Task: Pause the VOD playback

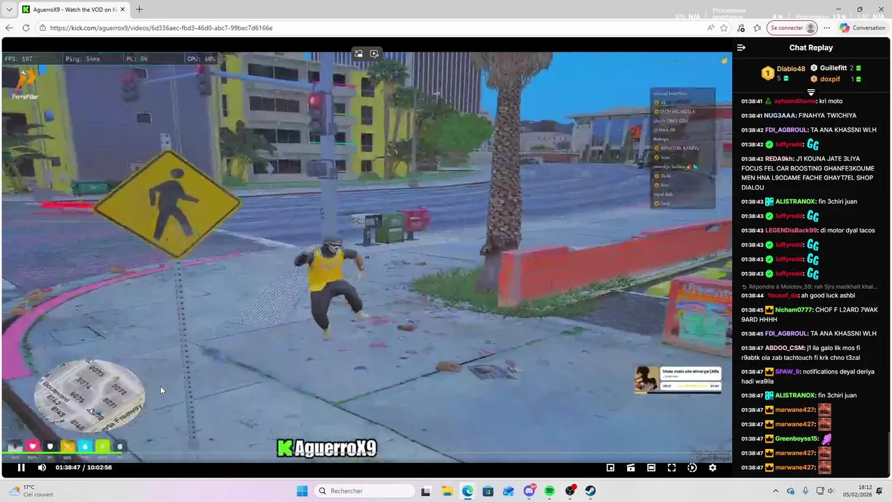Action: pyautogui.click(x=21, y=468)
